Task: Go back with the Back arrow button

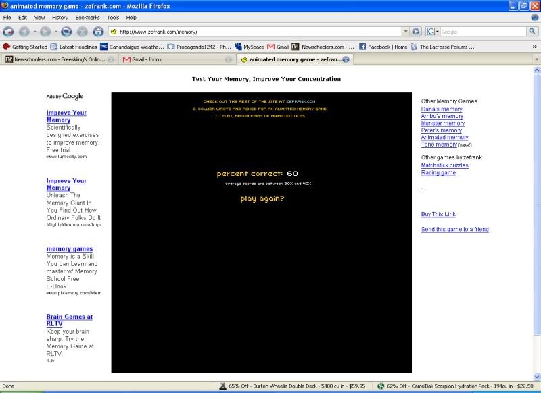Action: 24,32
